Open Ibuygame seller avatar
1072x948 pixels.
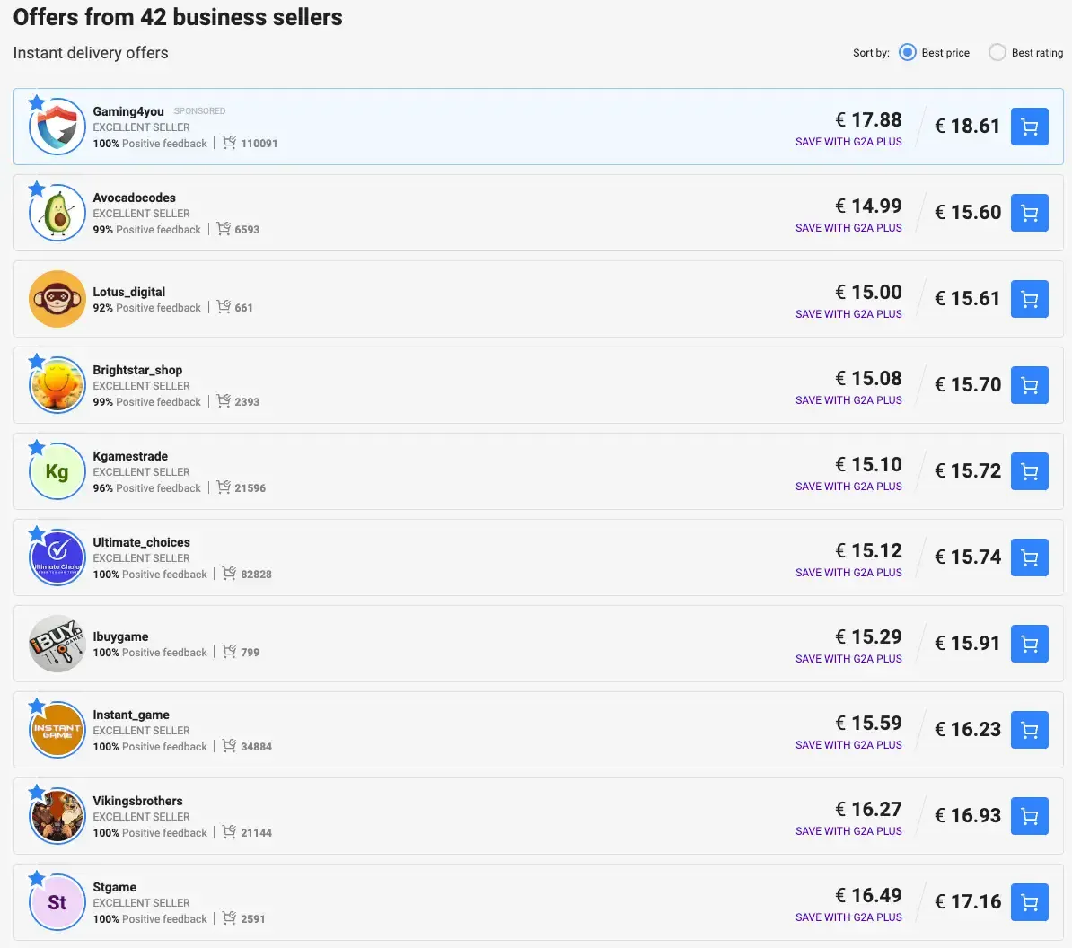tap(57, 643)
